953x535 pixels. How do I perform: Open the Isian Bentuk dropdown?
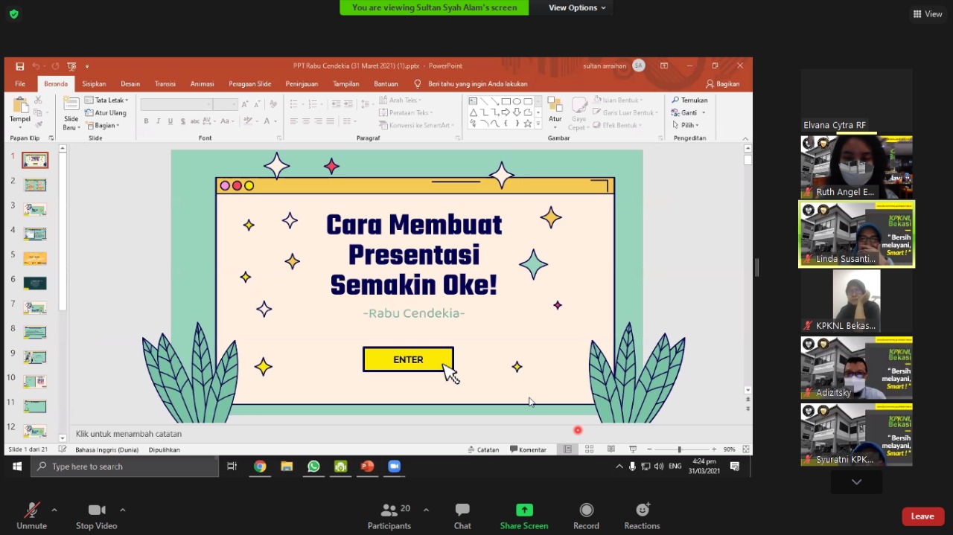pos(621,100)
